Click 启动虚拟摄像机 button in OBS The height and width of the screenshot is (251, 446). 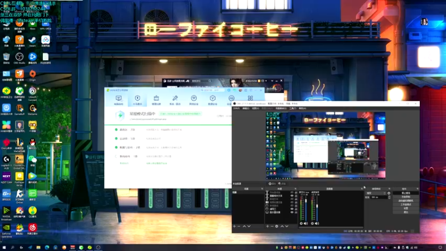tap(406, 201)
